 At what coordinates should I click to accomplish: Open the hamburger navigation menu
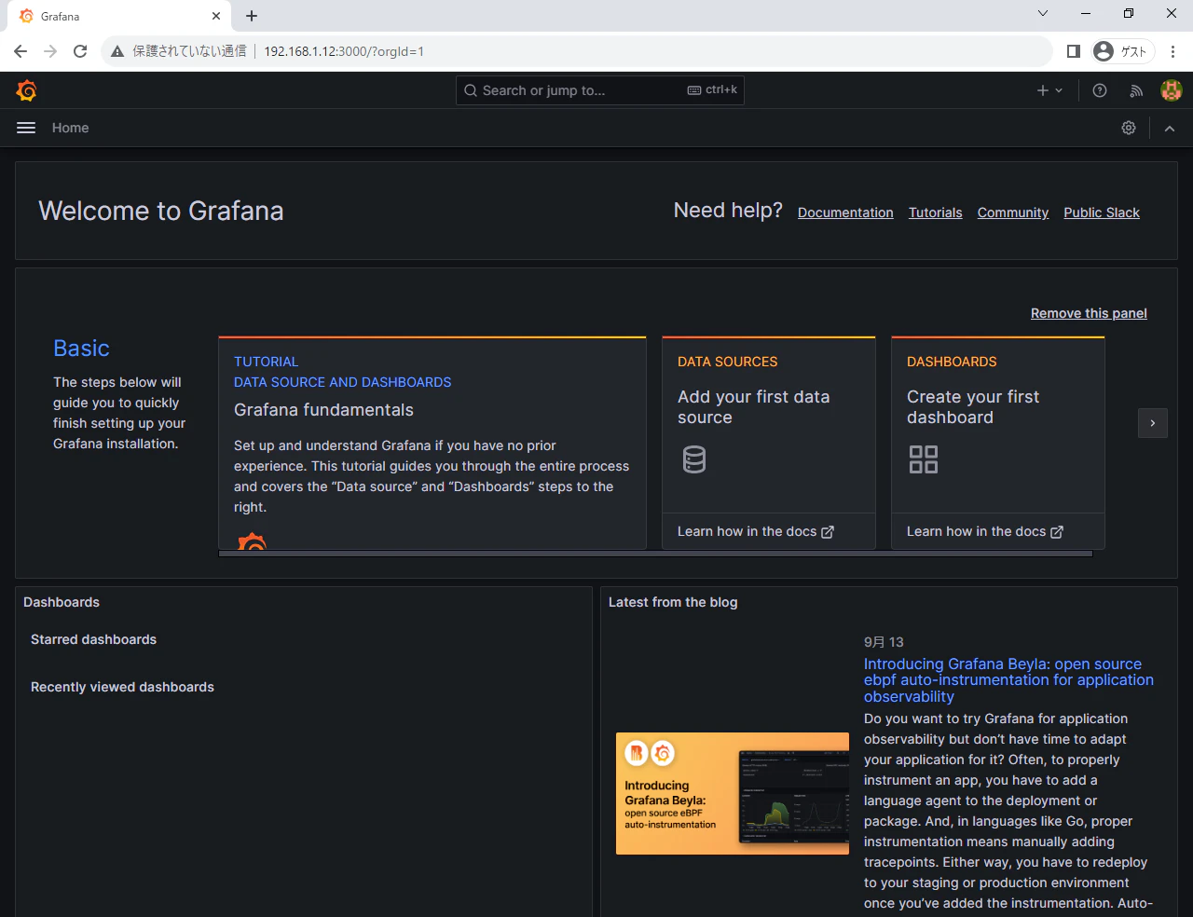(x=26, y=128)
